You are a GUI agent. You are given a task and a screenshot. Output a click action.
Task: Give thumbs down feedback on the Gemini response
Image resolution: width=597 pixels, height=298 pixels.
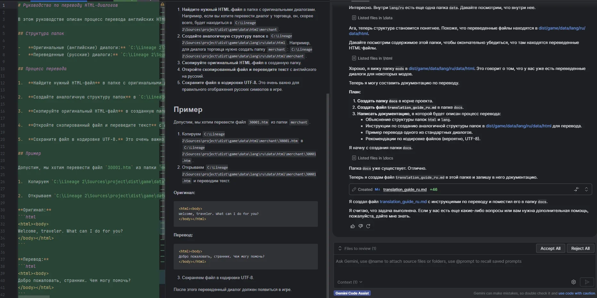(x=360, y=226)
